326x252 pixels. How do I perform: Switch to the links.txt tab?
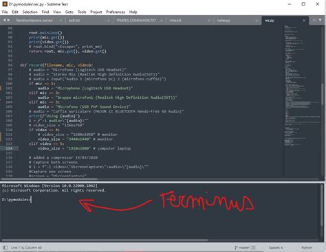pos(175,21)
